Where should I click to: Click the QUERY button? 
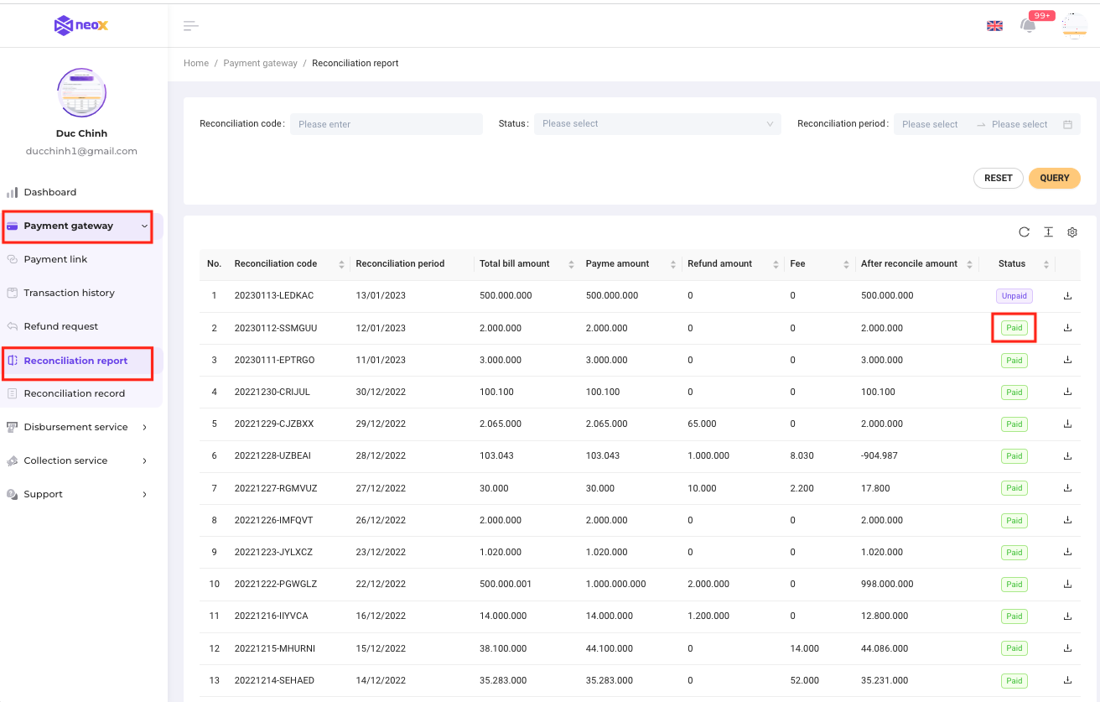1054,178
